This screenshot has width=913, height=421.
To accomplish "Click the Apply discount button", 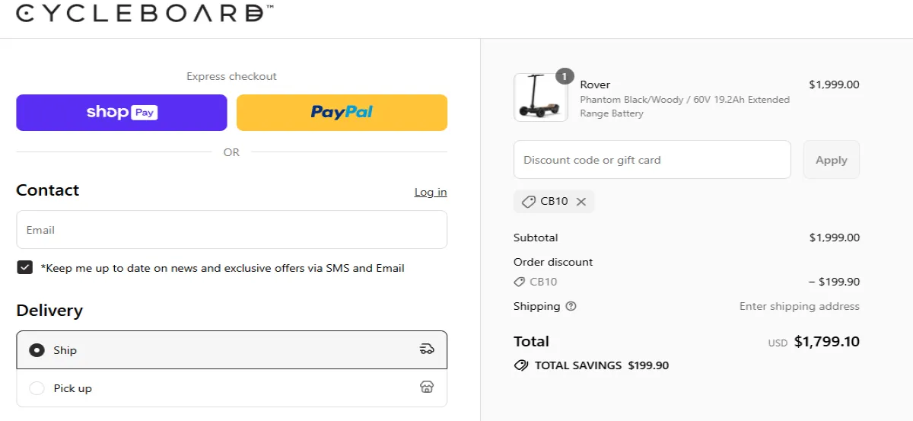I will click(x=831, y=160).
